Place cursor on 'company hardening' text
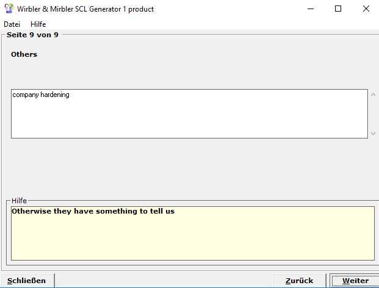 coord(41,95)
